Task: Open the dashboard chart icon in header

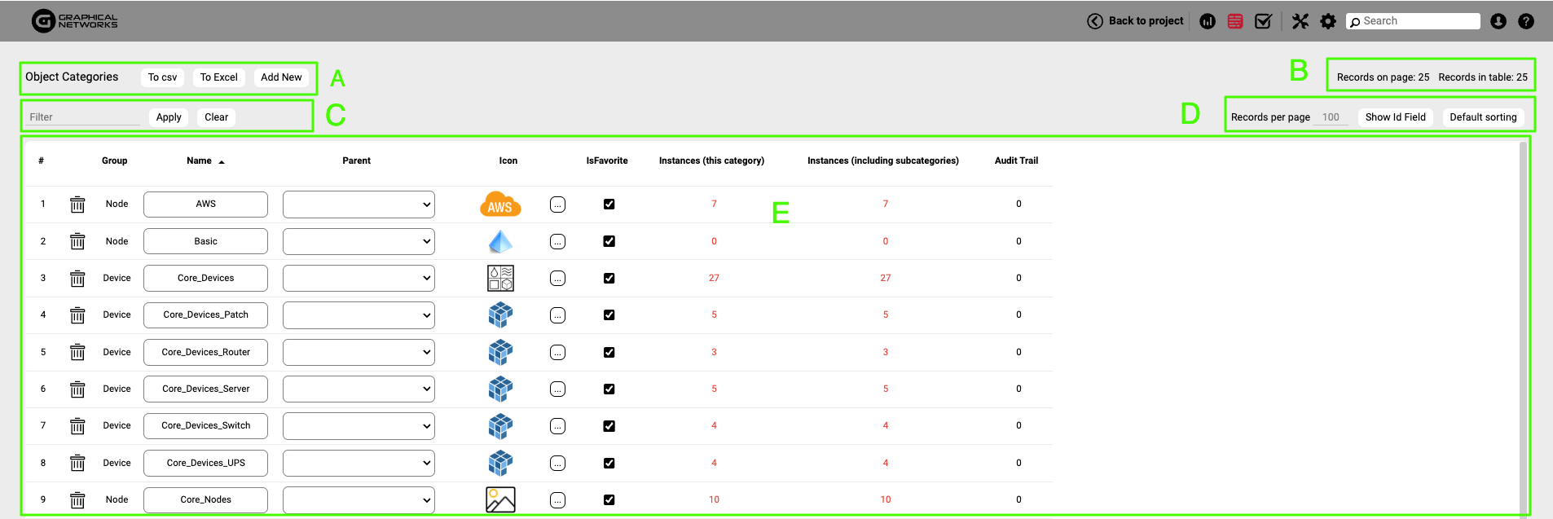Action: (1208, 21)
